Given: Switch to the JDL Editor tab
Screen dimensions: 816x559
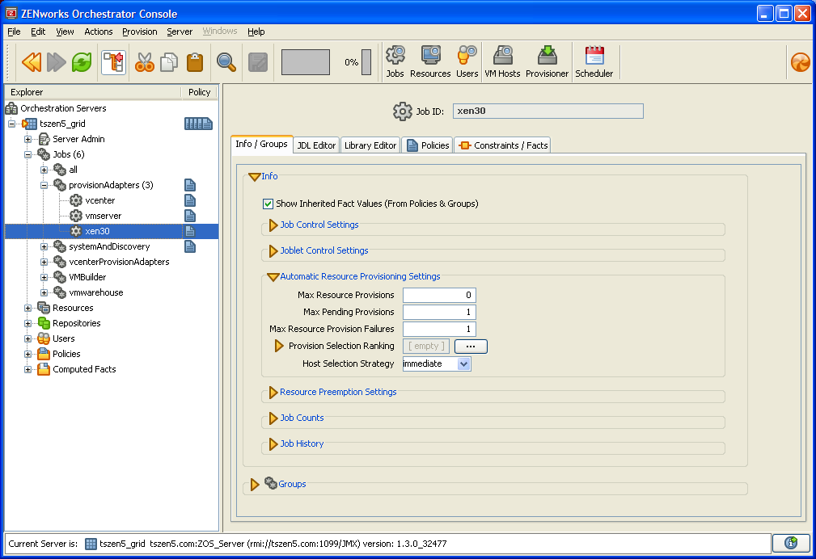Looking at the screenshot, I should (x=315, y=145).
